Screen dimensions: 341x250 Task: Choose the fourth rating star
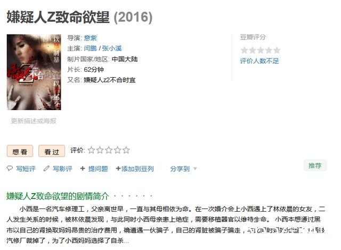coord(117,150)
